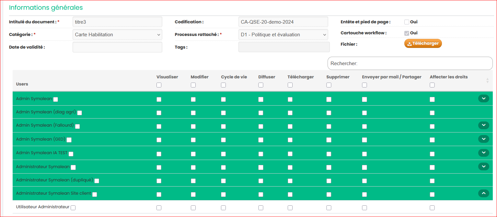Click the Envoyer par mail / Partager column title

(392, 77)
